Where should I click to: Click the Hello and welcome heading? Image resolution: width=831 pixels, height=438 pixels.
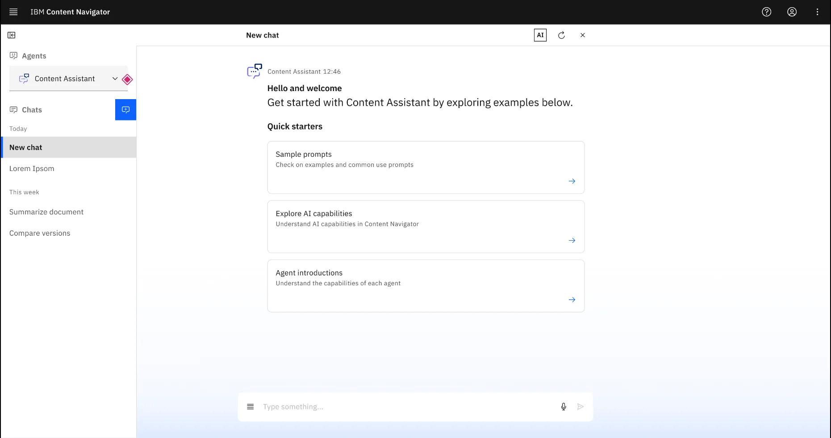(x=305, y=88)
